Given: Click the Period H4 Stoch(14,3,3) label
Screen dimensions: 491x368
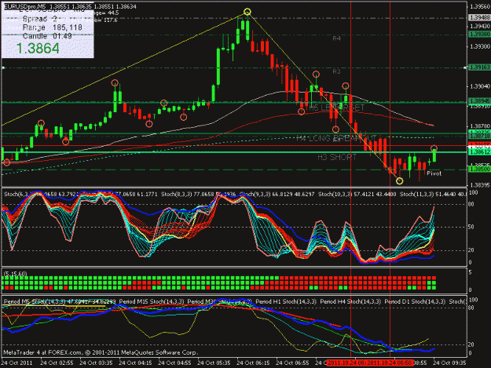Looking at the screenshot, I should coord(350,302).
